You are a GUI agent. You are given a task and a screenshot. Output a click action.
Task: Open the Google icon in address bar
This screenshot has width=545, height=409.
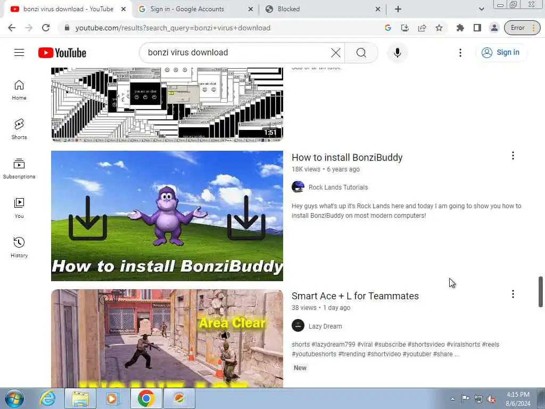(388, 28)
